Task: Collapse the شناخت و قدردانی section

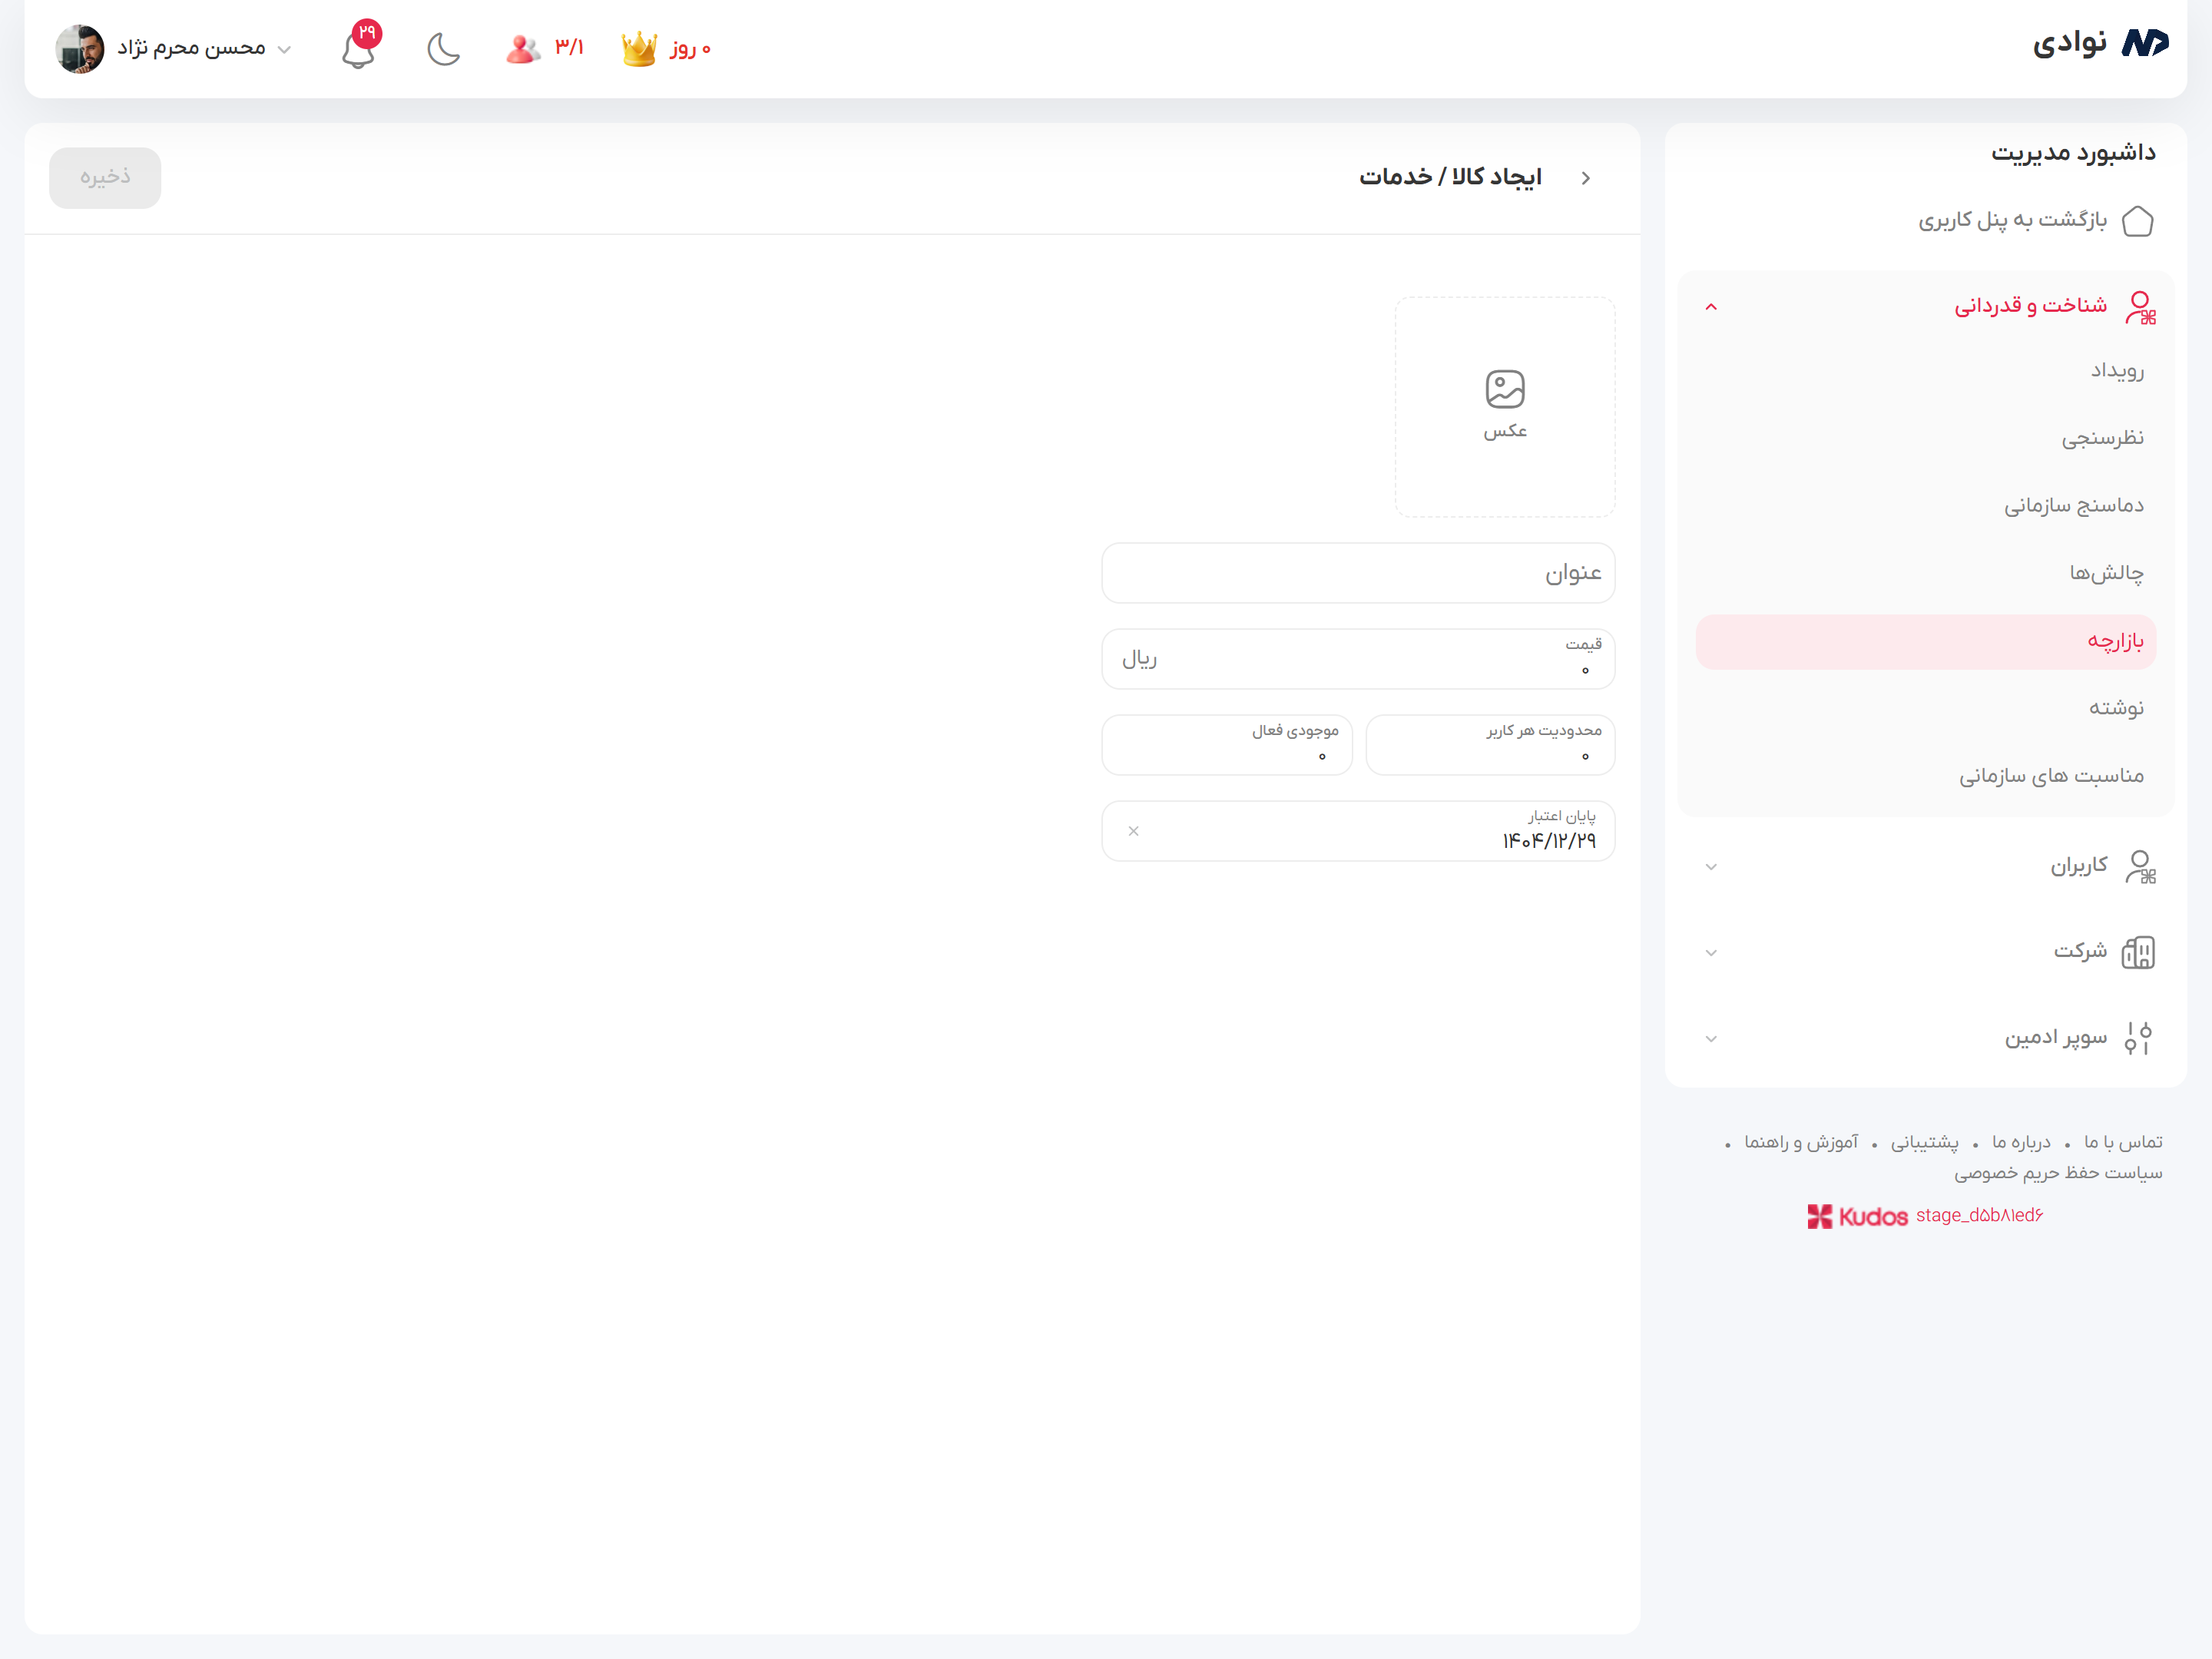Action: [x=1711, y=307]
